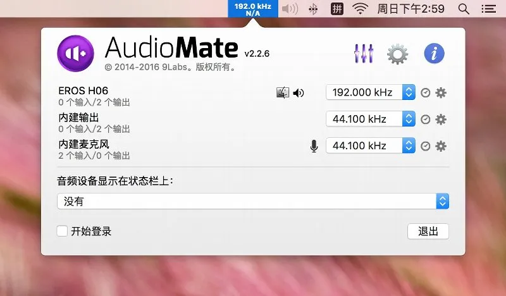
Task: Open 内建麦克风 44.100 kHz sample rate dropdown
Action: click(371, 145)
